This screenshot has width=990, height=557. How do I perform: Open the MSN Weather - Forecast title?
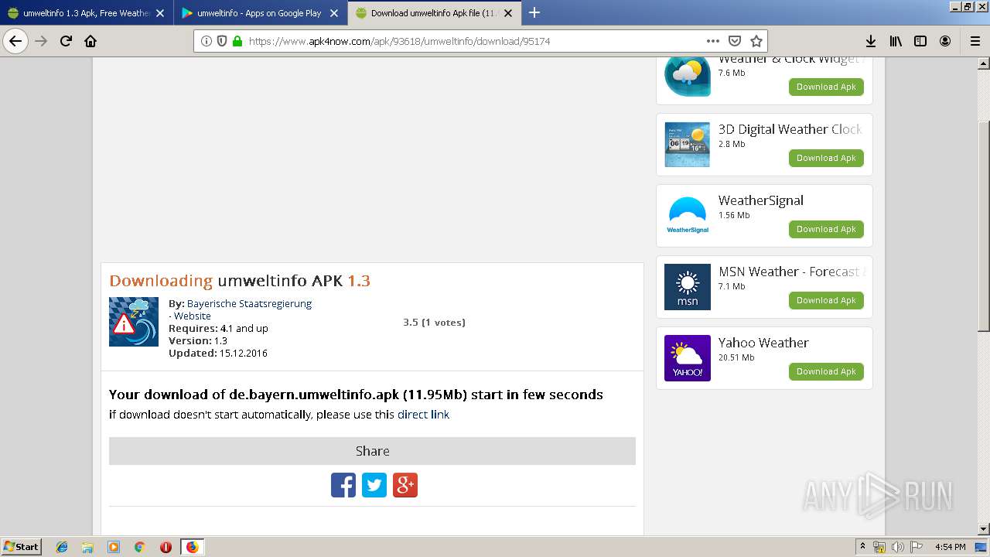pos(791,272)
